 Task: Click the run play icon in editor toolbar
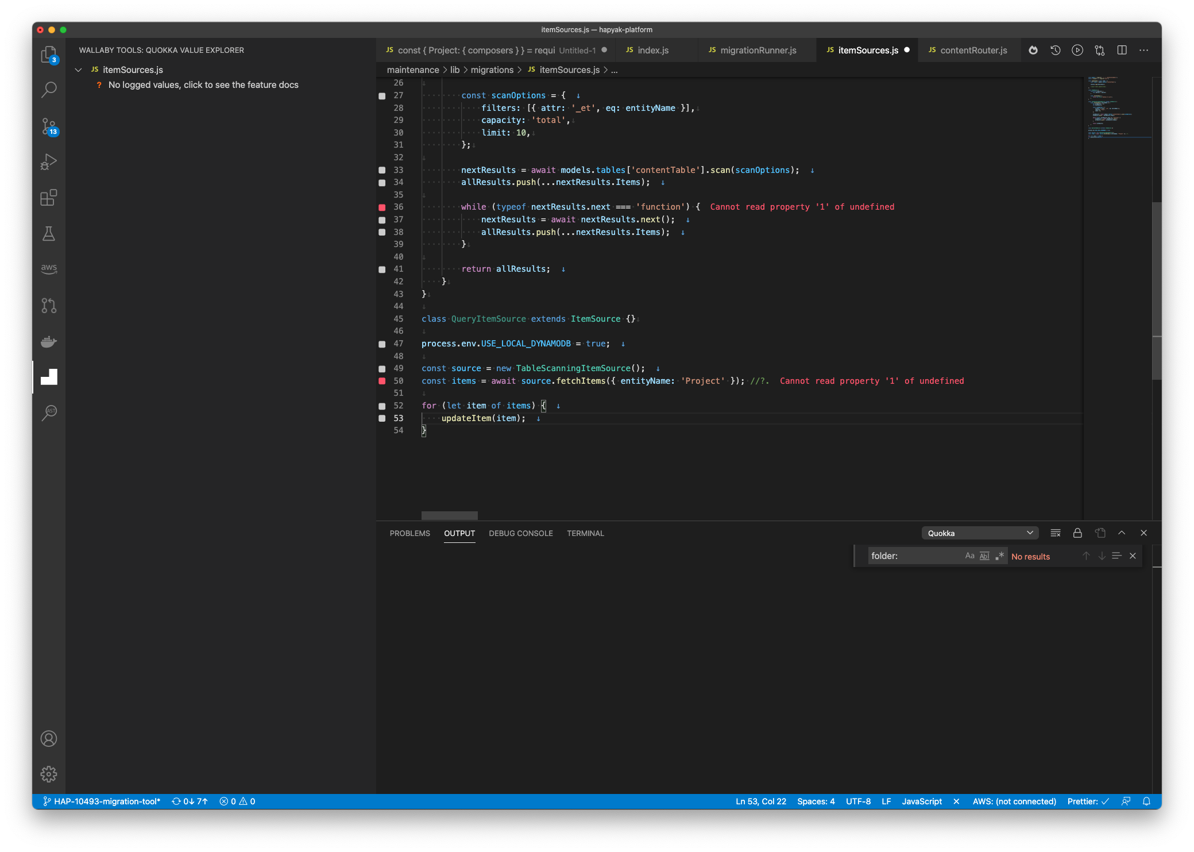1077,50
